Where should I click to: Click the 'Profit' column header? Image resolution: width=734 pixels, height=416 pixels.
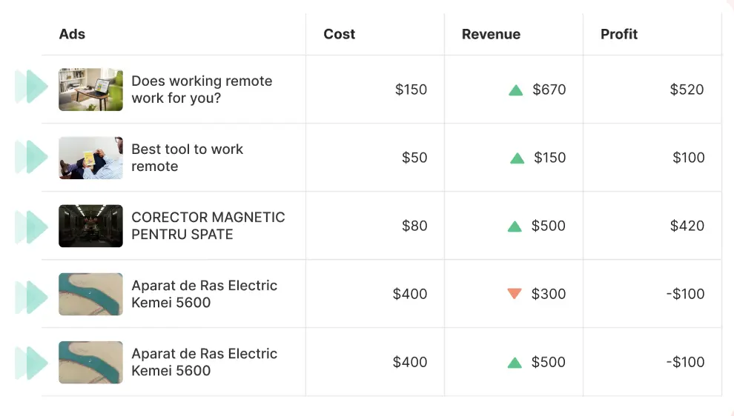tap(619, 34)
